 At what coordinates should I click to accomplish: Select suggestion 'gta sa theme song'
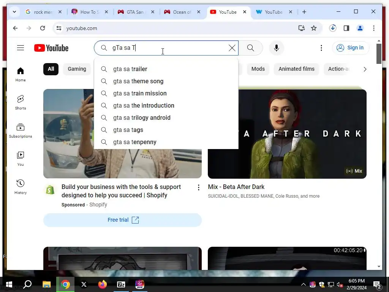[x=166, y=81]
